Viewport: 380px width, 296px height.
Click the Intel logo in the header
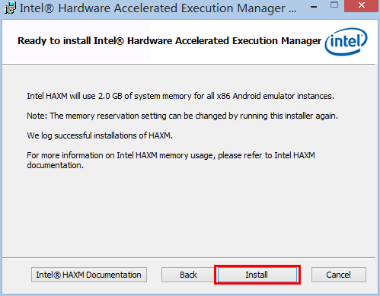pyautogui.click(x=346, y=42)
